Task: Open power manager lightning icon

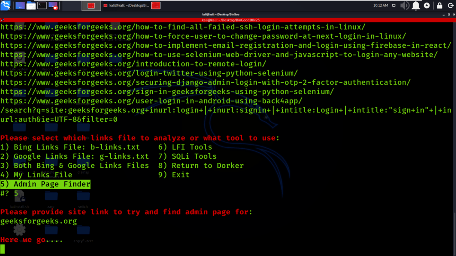Action: pyautogui.click(x=427, y=5)
